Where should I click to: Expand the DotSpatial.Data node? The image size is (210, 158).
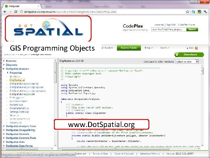(4, 142)
